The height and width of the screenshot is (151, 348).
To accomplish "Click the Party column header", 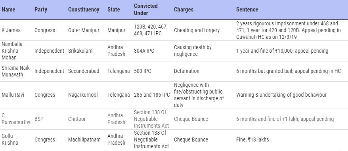I will tap(40, 10).
